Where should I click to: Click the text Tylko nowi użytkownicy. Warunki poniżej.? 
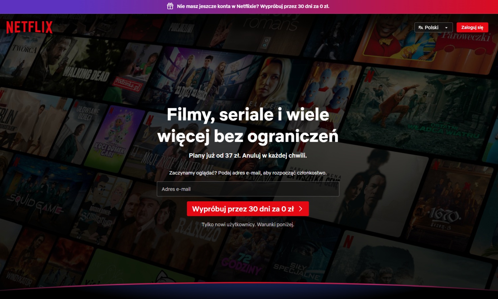pyautogui.click(x=248, y=225)
